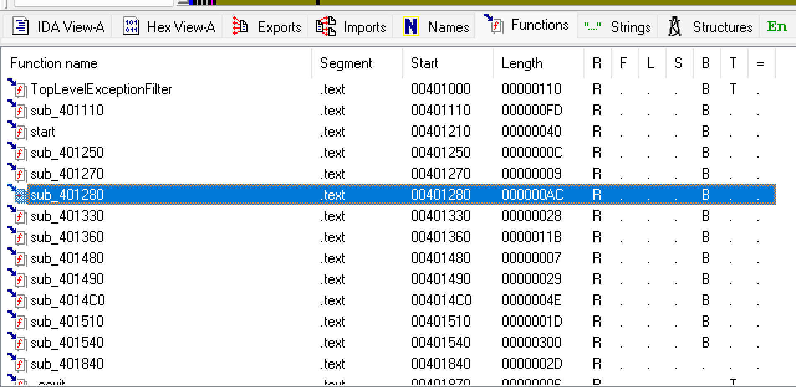Click function icon beside sub_4014C0
The image size is (796, 387).
click(17, 299)
